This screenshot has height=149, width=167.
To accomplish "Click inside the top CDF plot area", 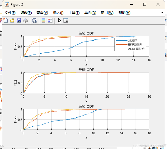I will 86,46.
